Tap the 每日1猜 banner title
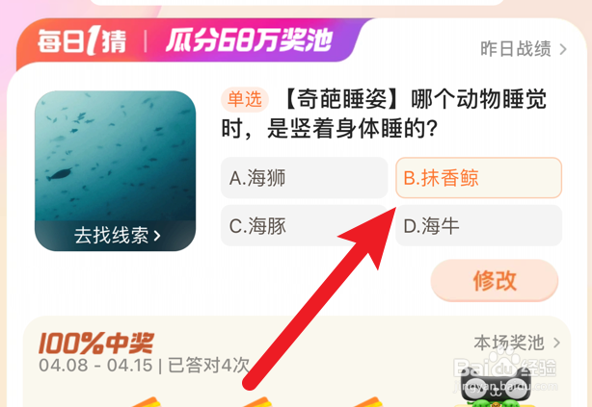Screen dimensions: 592x407 (82, 41)
